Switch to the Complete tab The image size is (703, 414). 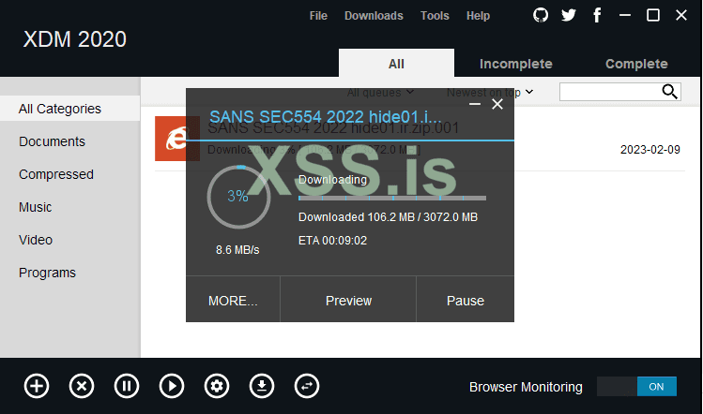click(636, 64)
